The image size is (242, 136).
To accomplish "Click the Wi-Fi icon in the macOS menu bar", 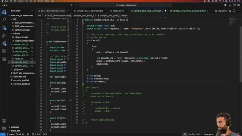I will pos(220,1).
